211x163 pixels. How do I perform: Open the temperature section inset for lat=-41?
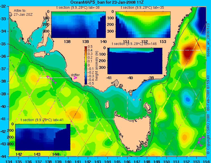coord(43,137)
